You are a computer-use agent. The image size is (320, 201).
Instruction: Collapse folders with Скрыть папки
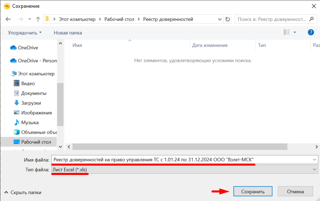(x=23, y=192)
